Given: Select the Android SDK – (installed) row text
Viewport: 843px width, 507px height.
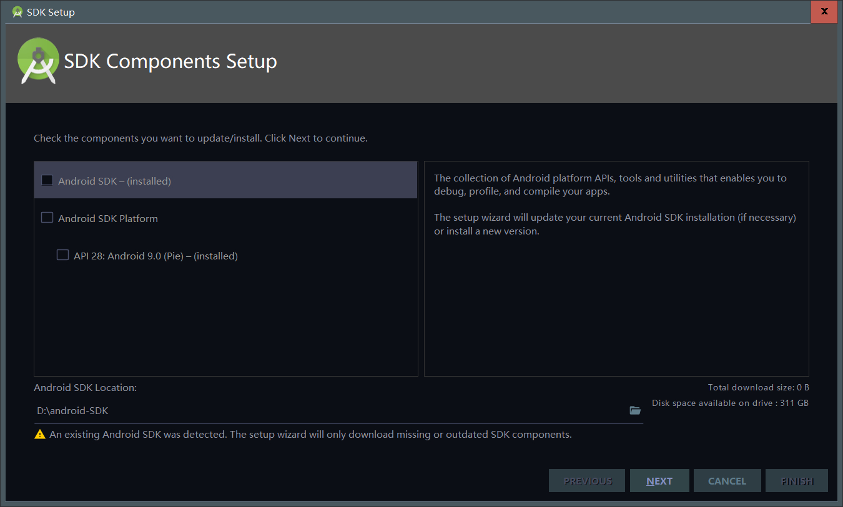Looking at the screenshot, I should pos(114,181).
